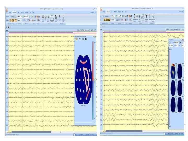Screen dimensions: 188x141
Task: Select the highlighted second ribbon tab in right window
Action: click(108, 12)
